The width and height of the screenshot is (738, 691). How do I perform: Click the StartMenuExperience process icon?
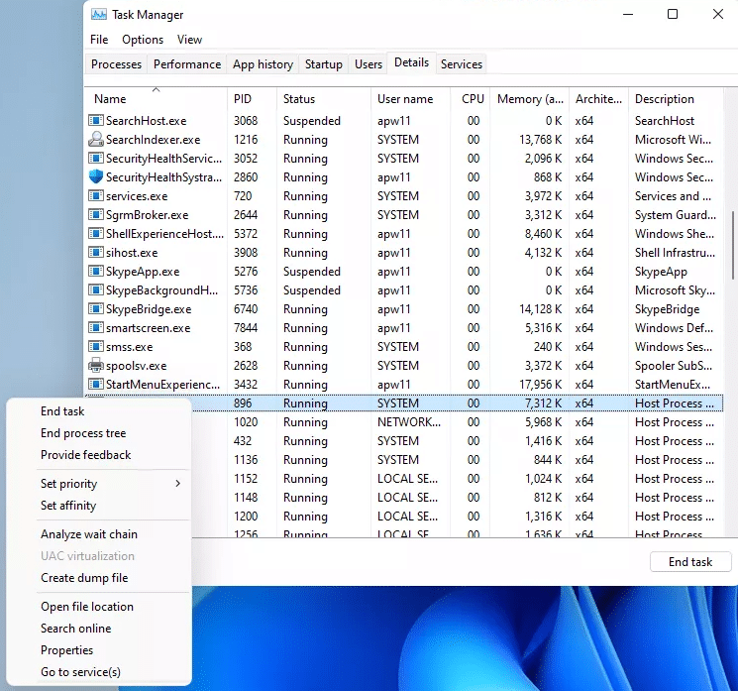click(96, 385)
